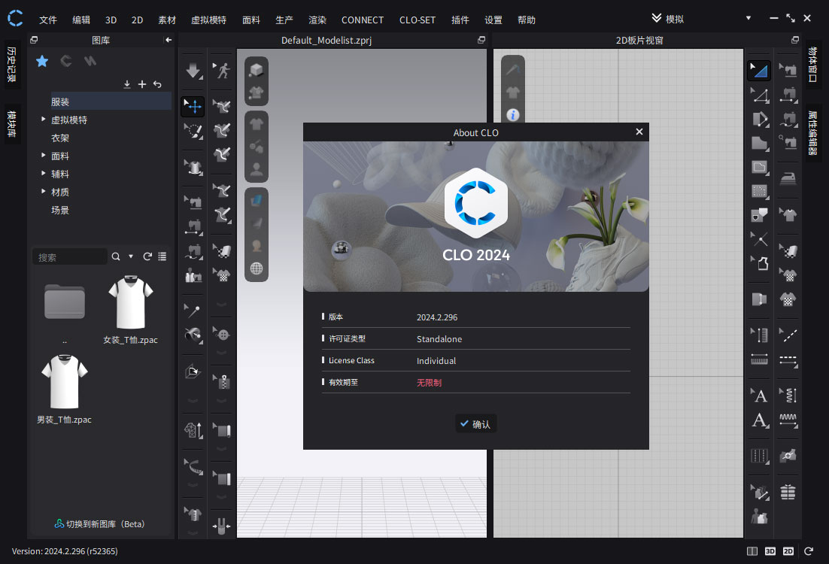Open the 帮助 menu
This screenshot has height=564, width=829.
(526, 20)
